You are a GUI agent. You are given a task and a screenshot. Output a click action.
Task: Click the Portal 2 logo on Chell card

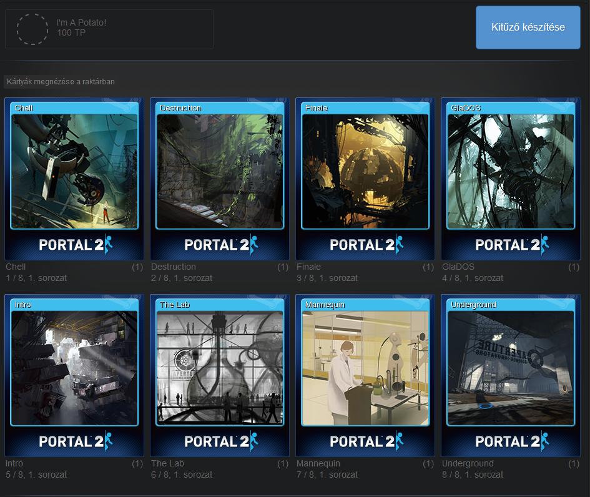pos(76,245)
